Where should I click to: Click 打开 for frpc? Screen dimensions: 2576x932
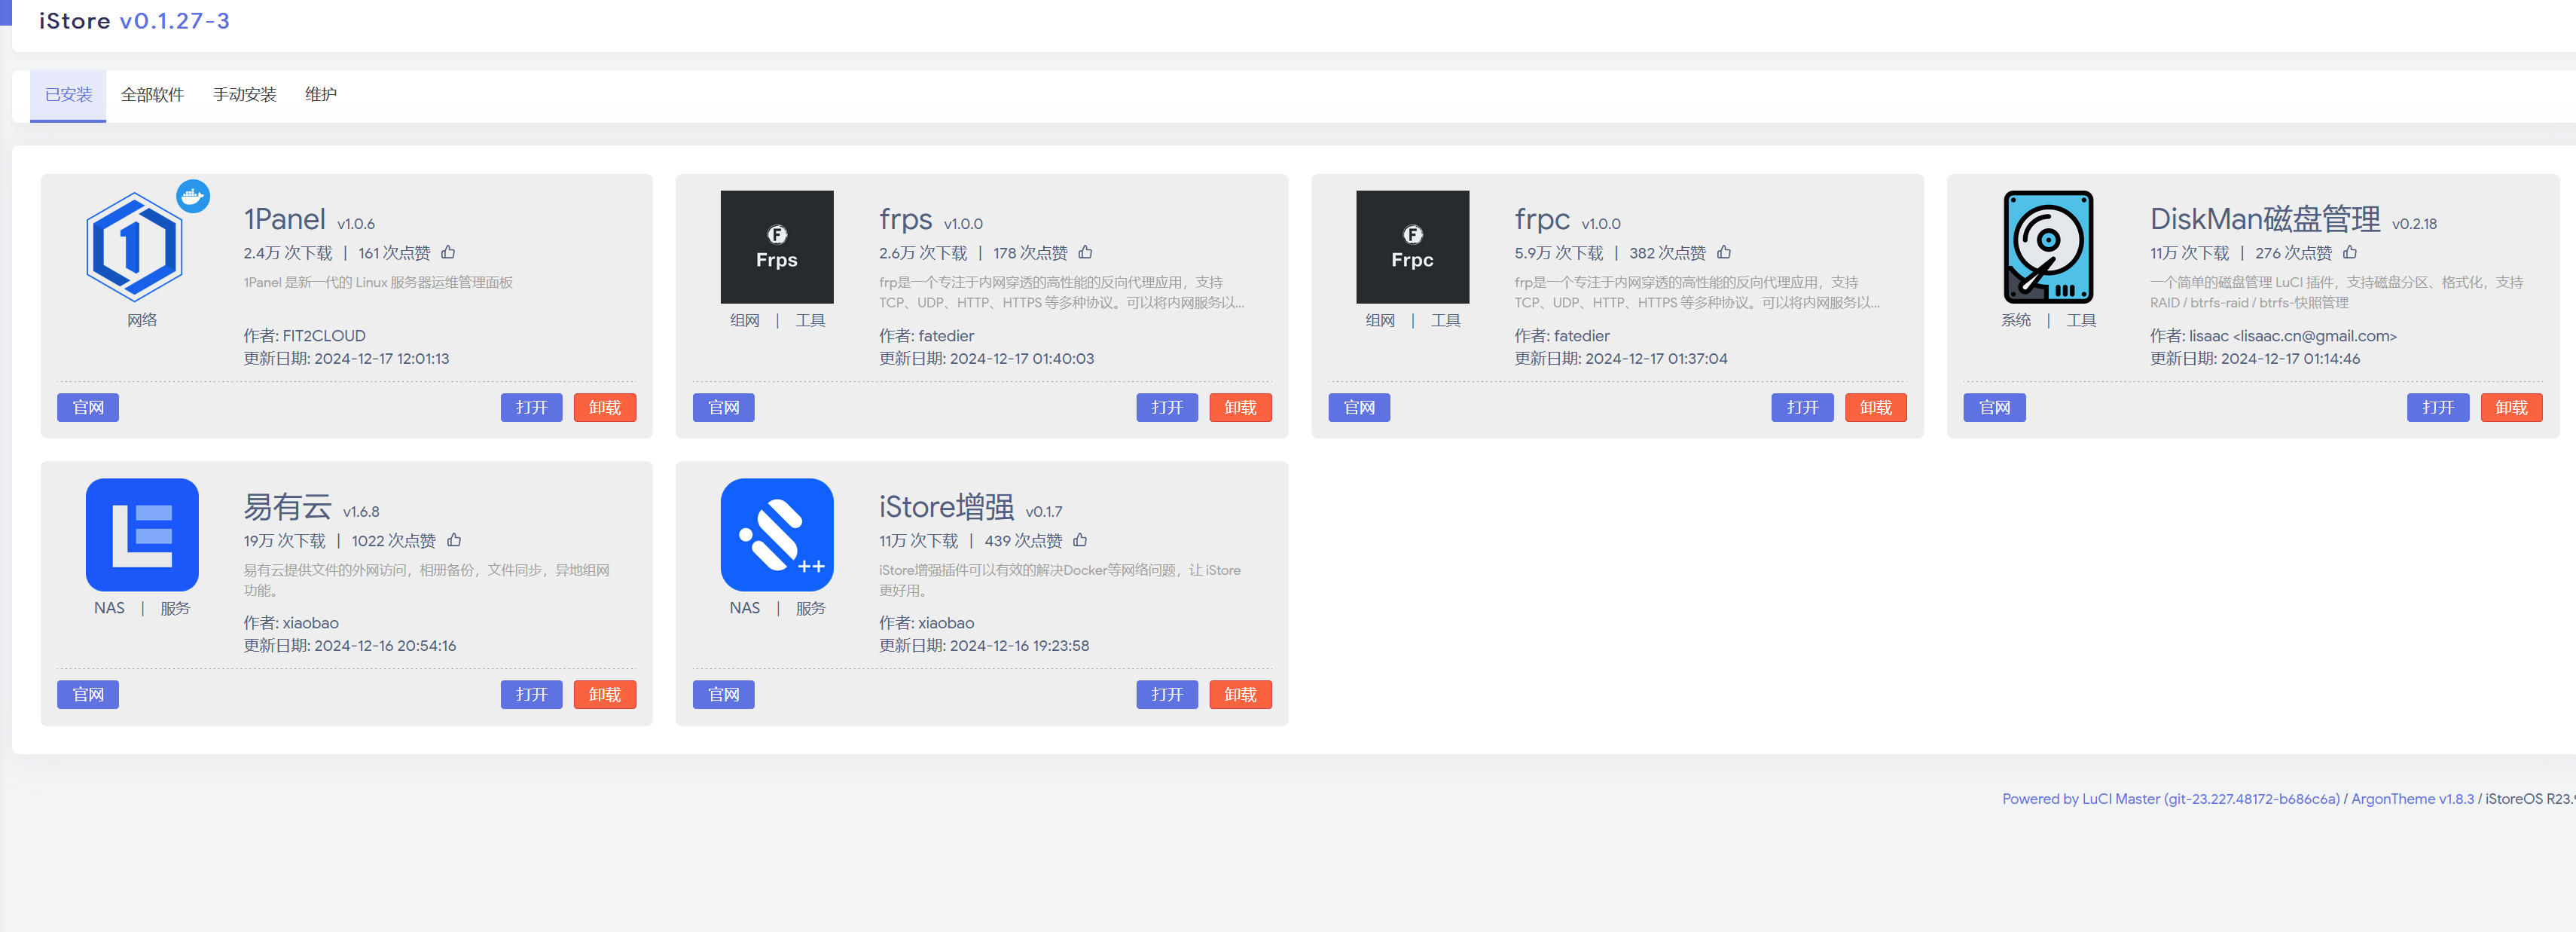1802,407
